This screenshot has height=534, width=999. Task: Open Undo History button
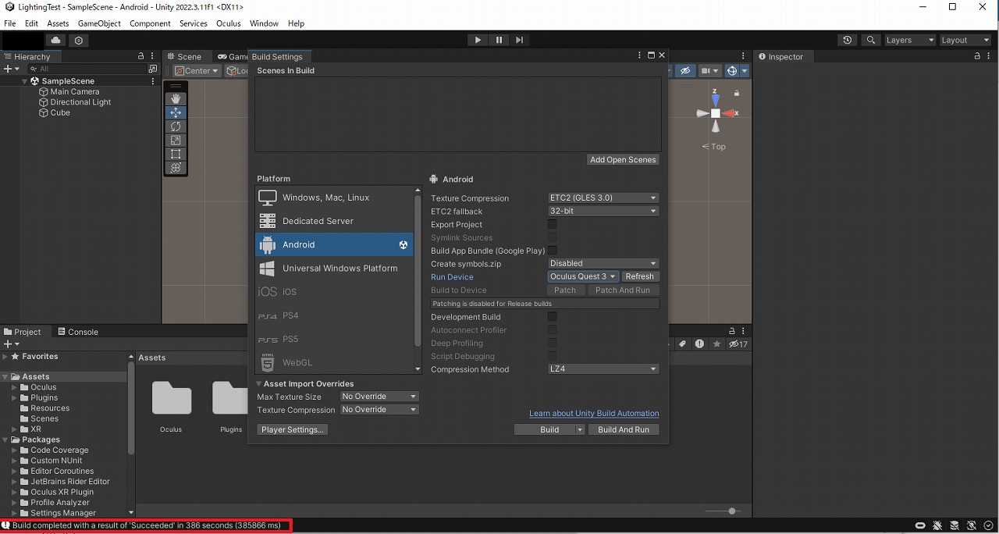[x=848, y=40]
